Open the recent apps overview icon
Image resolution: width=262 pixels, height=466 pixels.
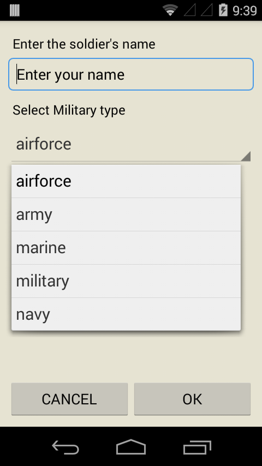(x=197, y=447)
